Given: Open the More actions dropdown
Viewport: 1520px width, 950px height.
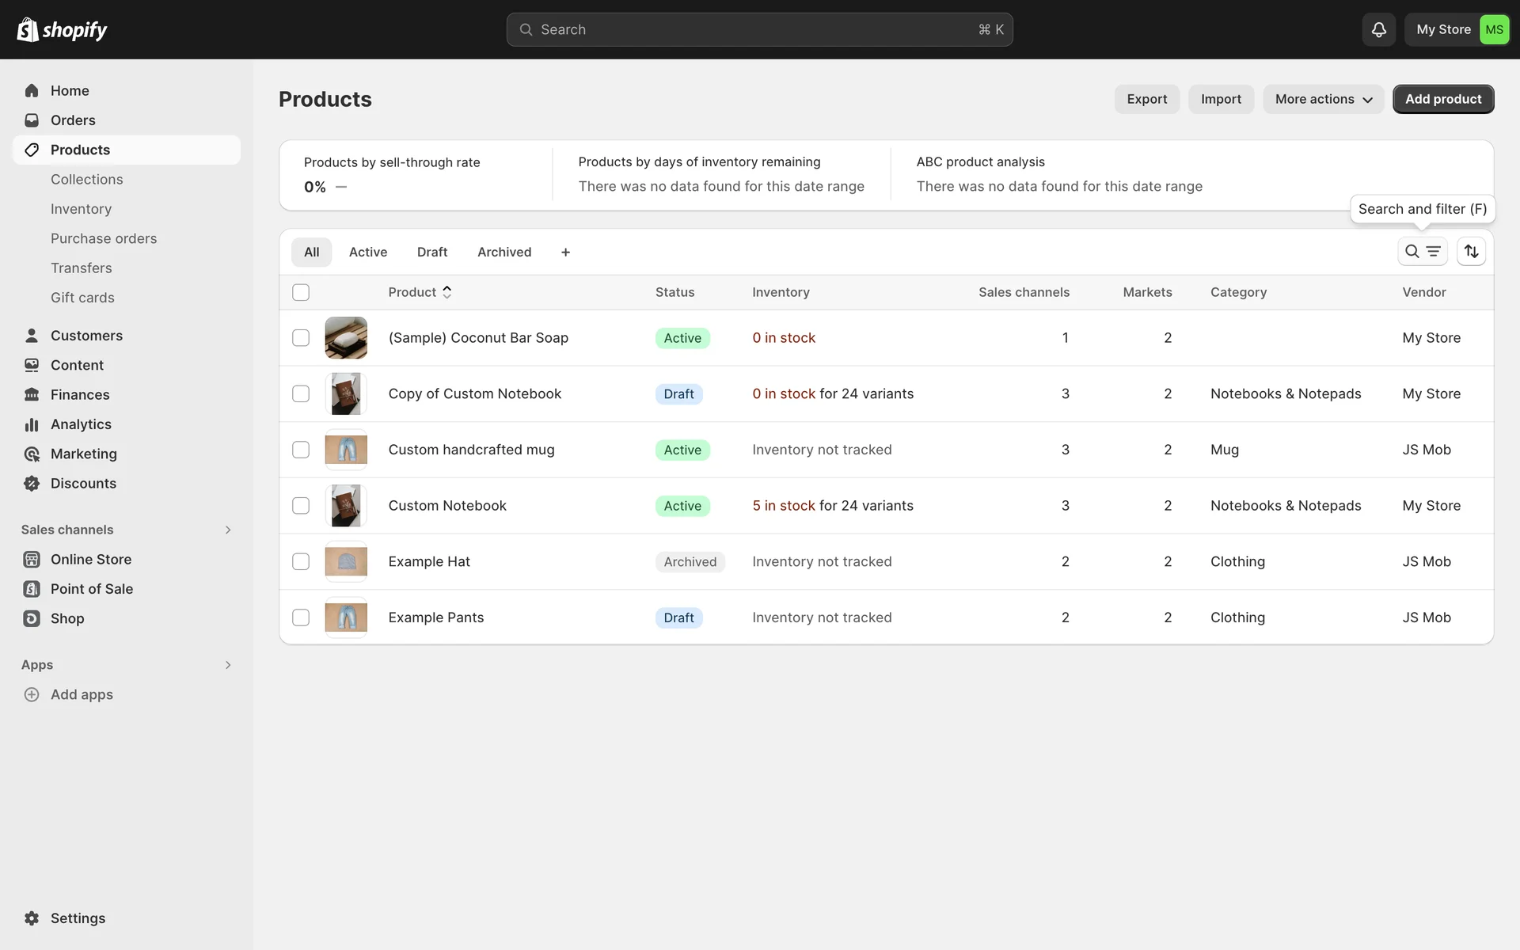Looking at the screenshot, I should 1323,99.
